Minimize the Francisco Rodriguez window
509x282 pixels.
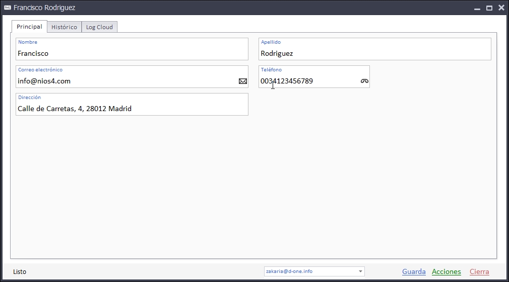477,8
